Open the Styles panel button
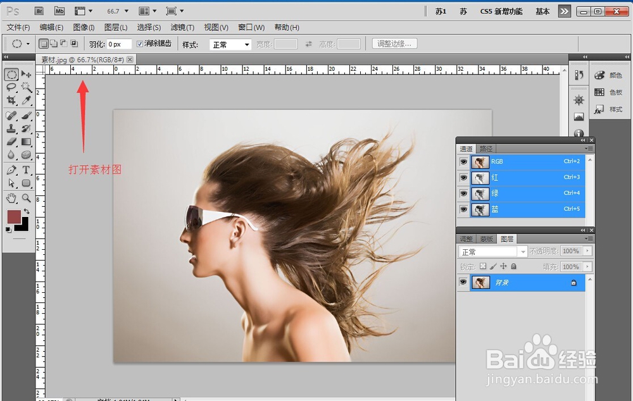 pos(608,109)
